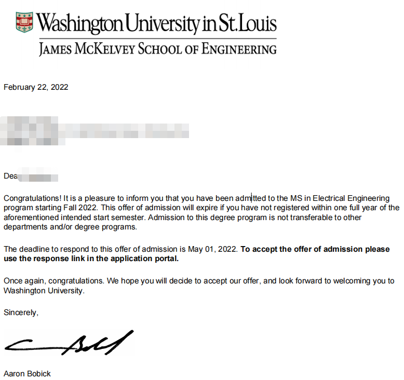Click the 'aforementioned intended start semester' phrase
This screenshot has height=380, width=404.
coord(75,218)
